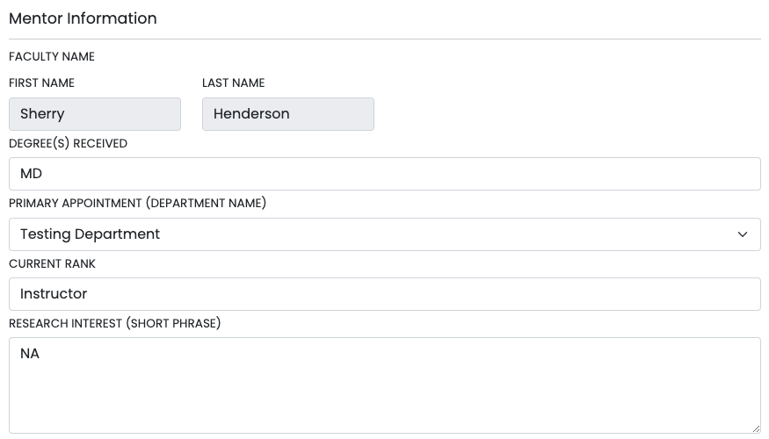
Task: Place cursor on the 'Instructor' rank text
Action: 54,294
